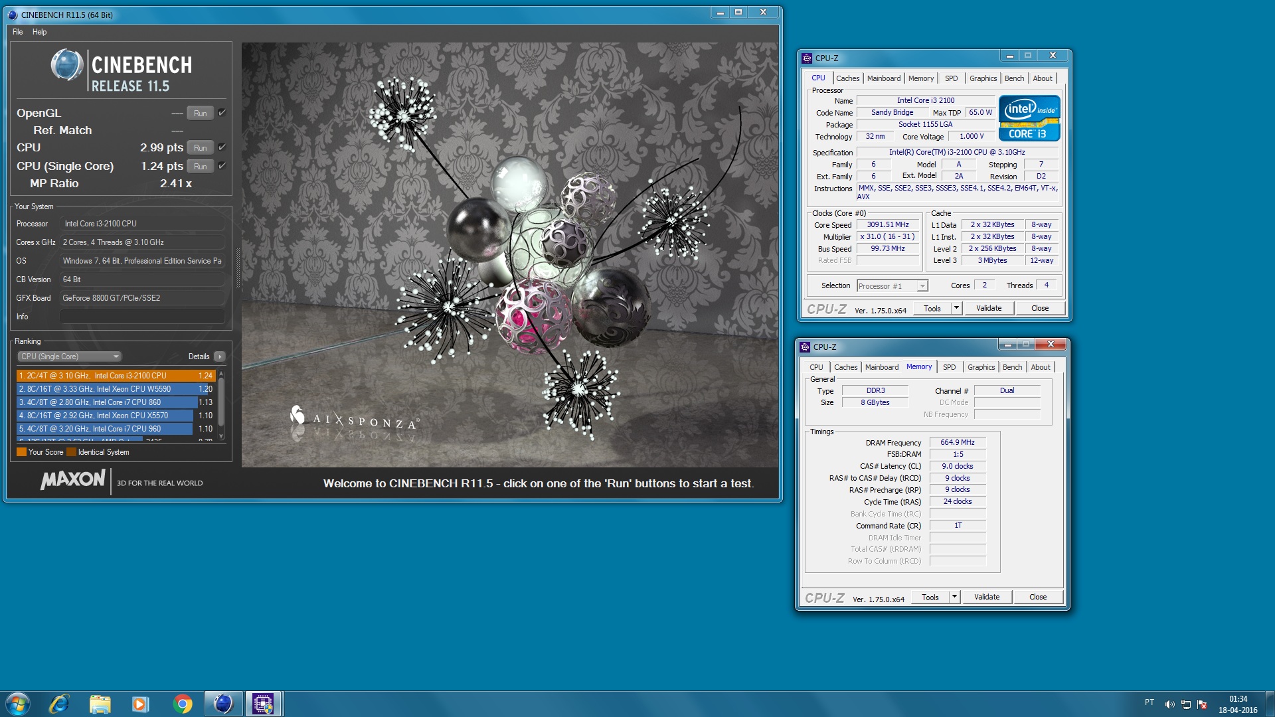This screenshot has width=1275, height=717.
Task: Select ranking row Intel Core i3-2100 CPU
Action: point(116,376)
